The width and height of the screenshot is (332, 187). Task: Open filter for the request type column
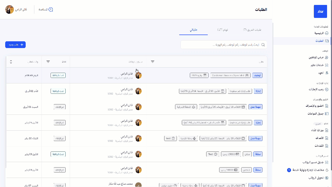(x=153, y=62)
